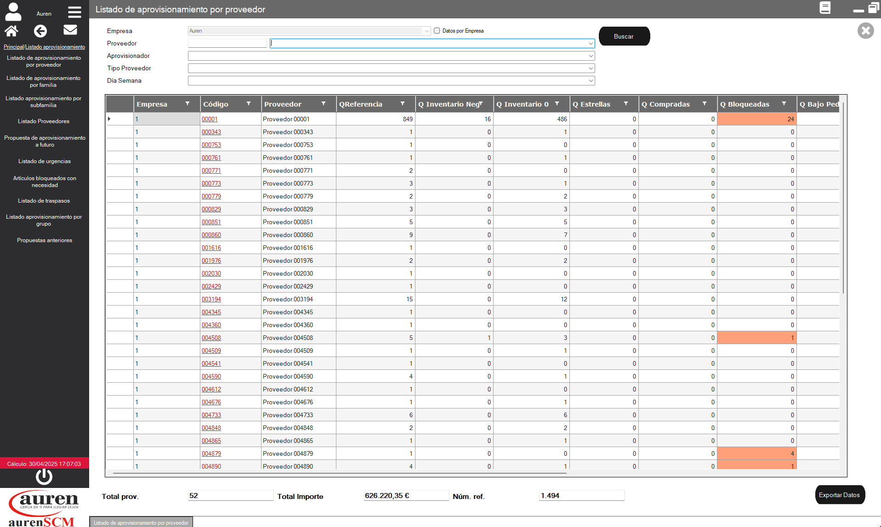Screen dimensions: 881x527
Task: Click the filter icon on Código column
Action: tap(249, 104)
